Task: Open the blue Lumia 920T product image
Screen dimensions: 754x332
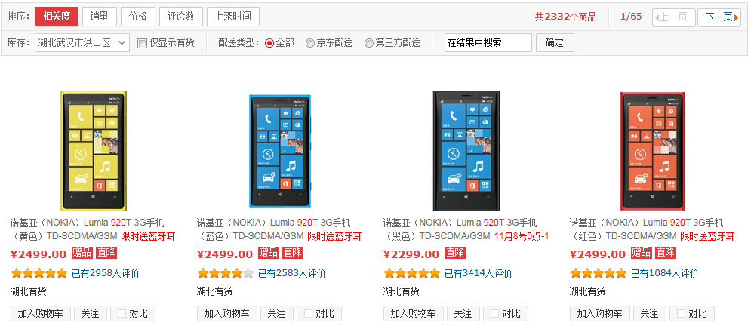Action: pos(280,151)
